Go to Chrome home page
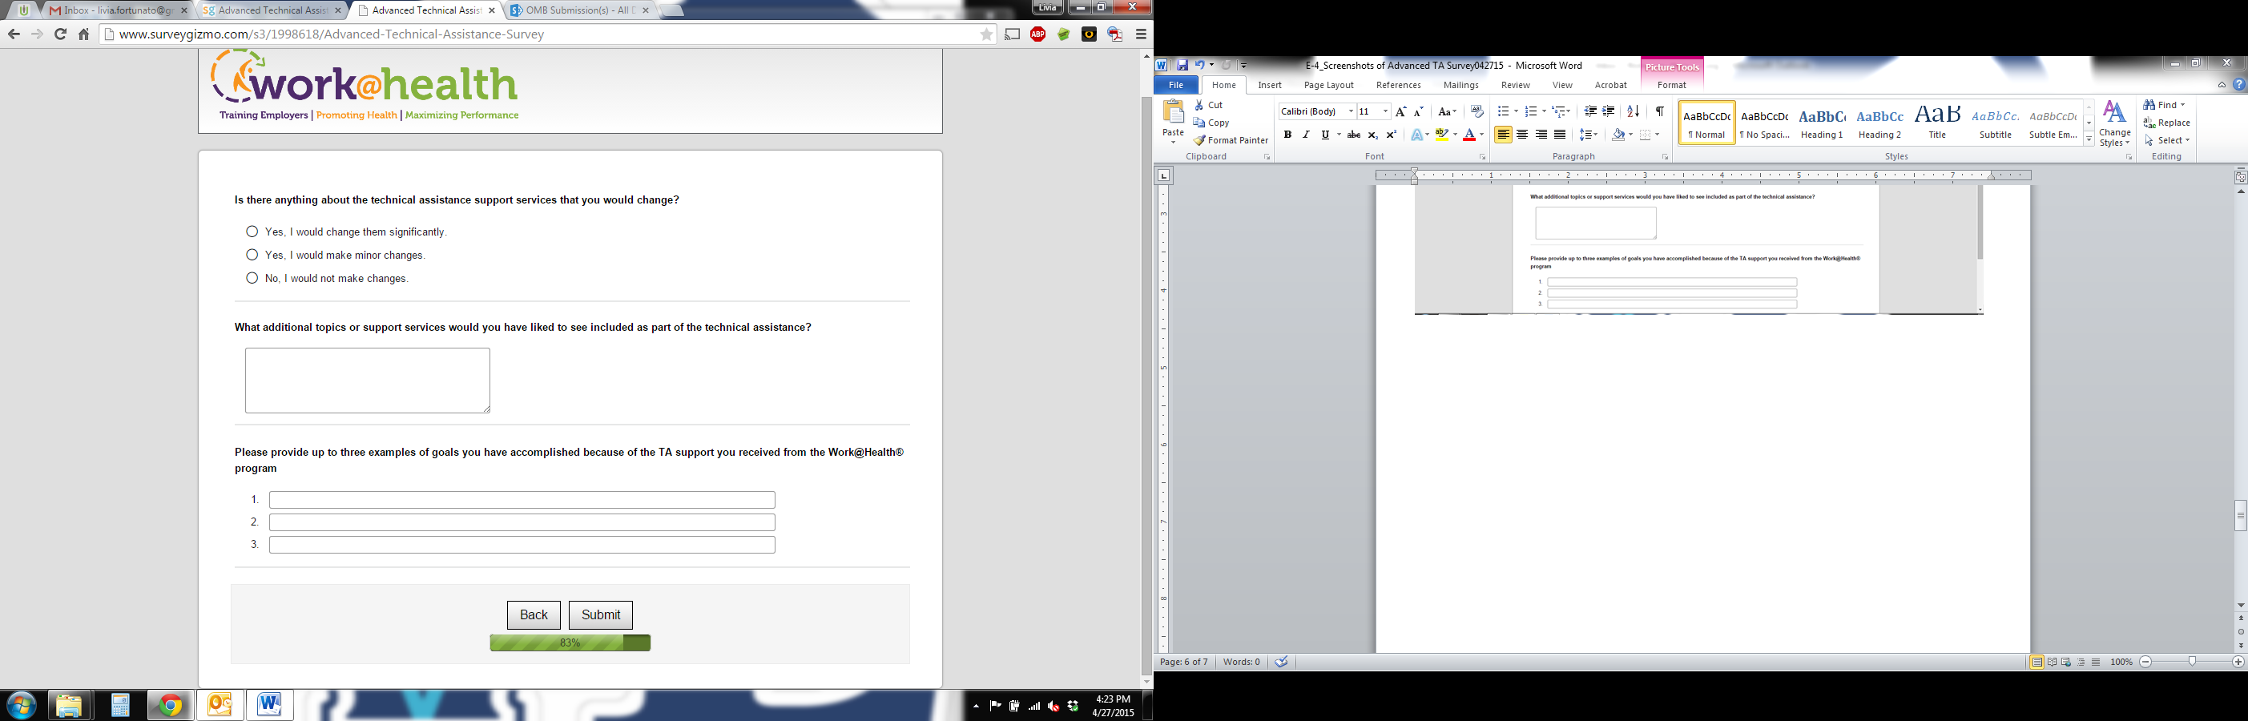 click(84, 34)
